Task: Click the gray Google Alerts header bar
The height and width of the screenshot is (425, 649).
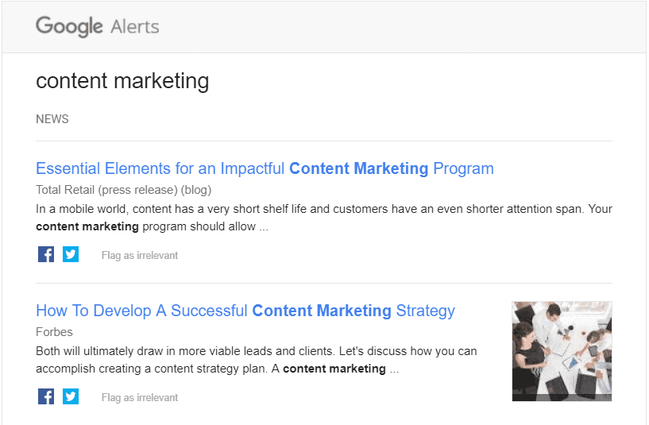Action: point(324,27)
